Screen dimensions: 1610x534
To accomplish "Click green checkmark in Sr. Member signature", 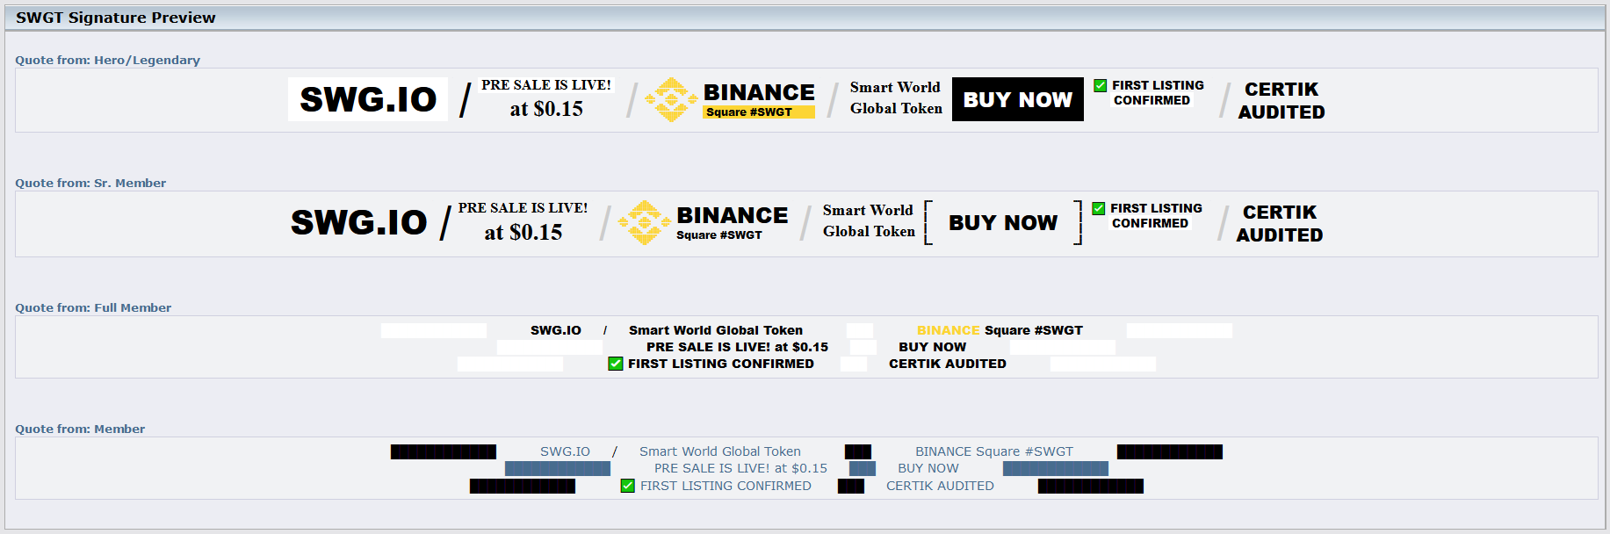I will [x=1099, y=208].
